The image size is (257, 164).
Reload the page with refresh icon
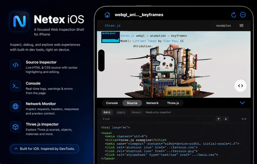tap(234, 15)
